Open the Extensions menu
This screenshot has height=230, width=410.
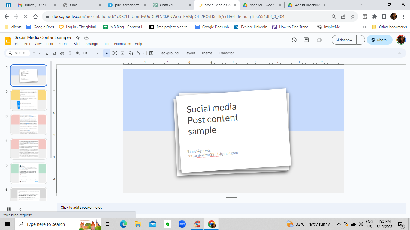122,44
